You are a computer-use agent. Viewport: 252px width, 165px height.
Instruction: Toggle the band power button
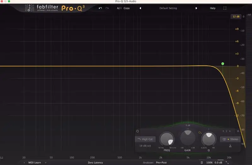(138, 131)
